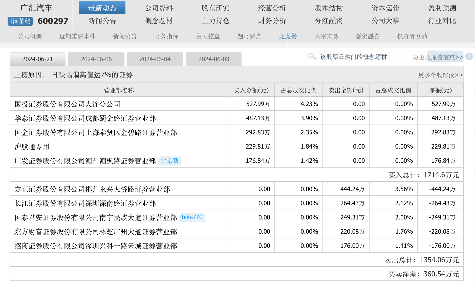Click the 沪股通专用 row name
The height and width of the screenshot is (285, 475).
(x=32, y=147)
